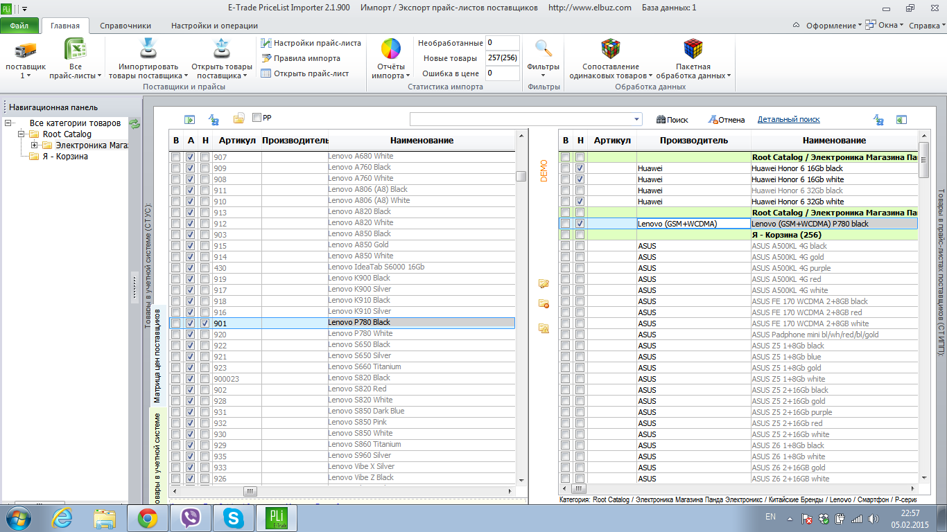The image size is (947, 532).
Task: Open Google Chrome from taskbar
Action: pyautogui.click(x=146, y=518)
